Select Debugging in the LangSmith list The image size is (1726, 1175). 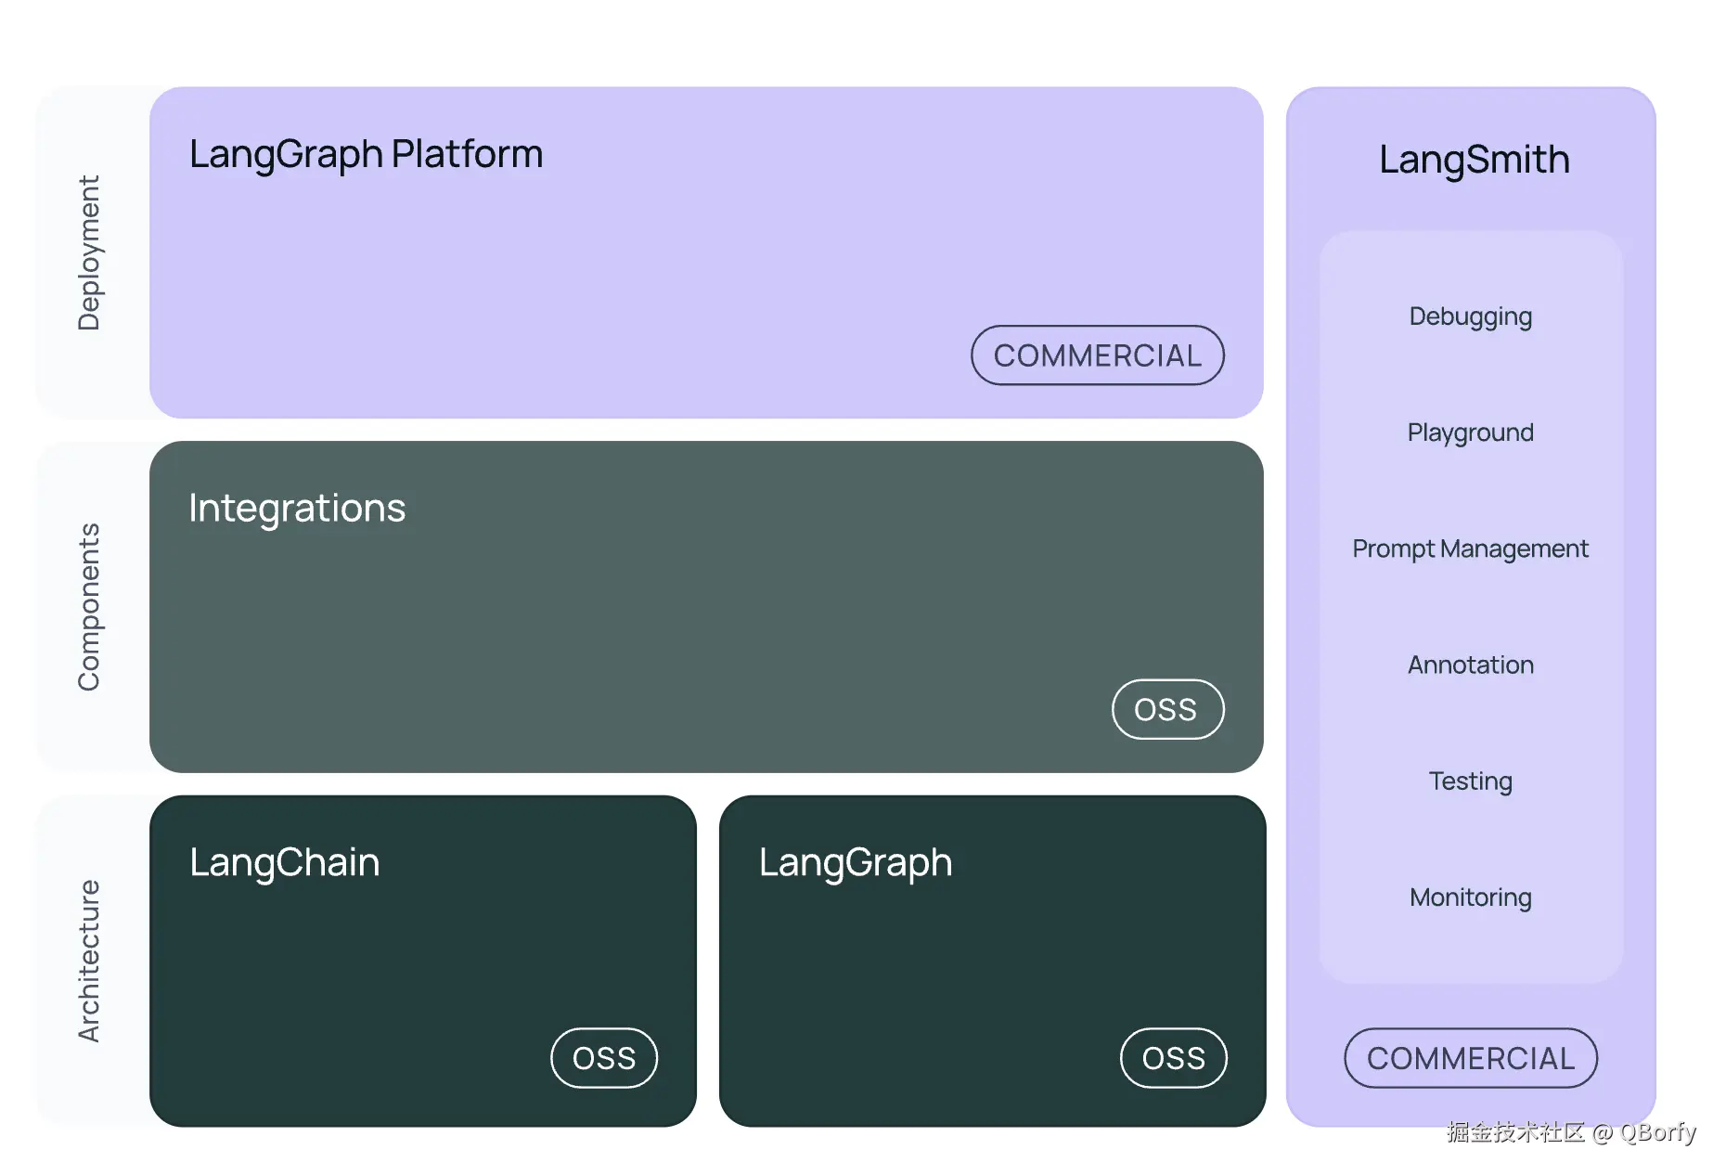tap(1470, 316)
